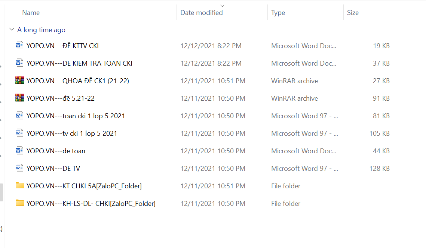The width and height of the screenshot is (426, 248).
Task: Sort files by Size column
Action: 353,13
